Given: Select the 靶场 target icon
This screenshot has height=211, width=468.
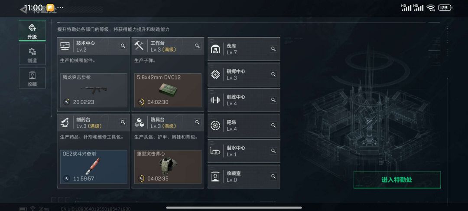Looking at the screenshot, I should (x=215, y=125).
